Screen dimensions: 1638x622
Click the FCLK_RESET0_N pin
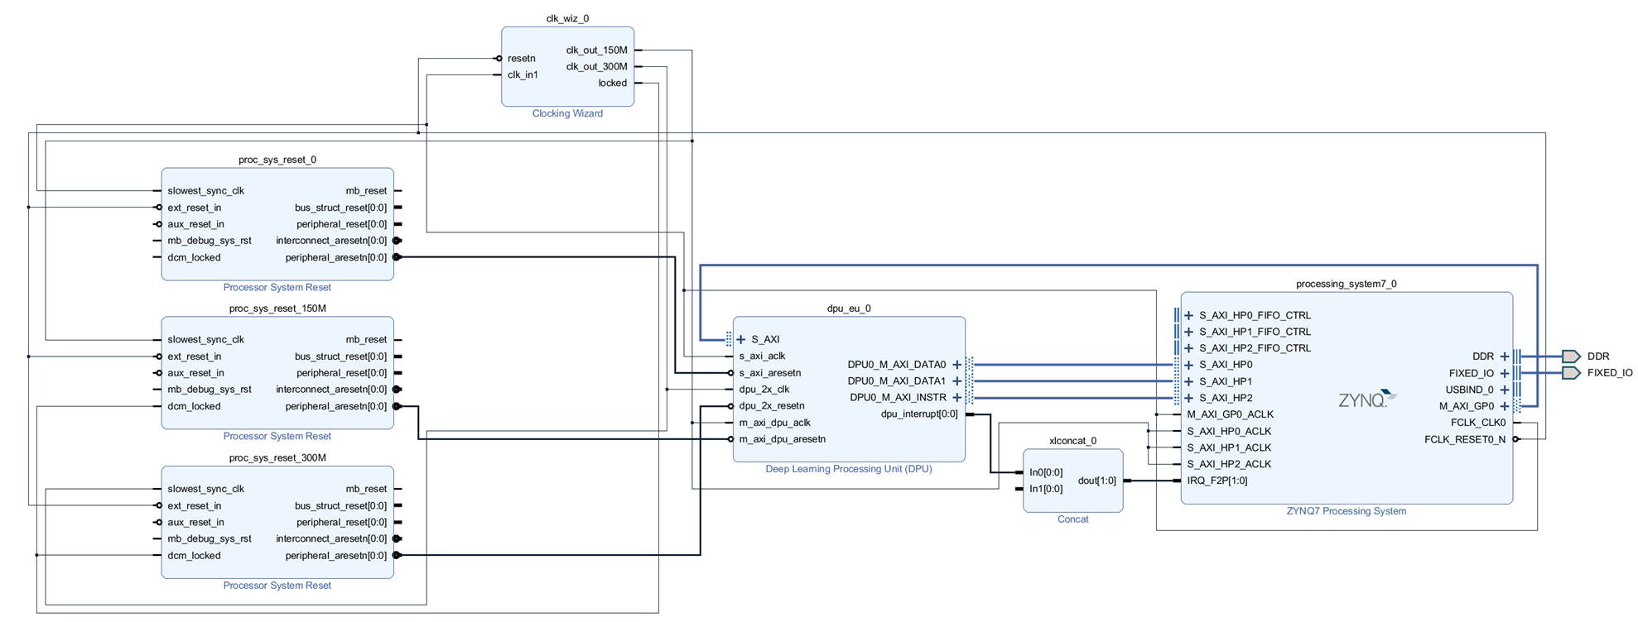pos(1465,439)
